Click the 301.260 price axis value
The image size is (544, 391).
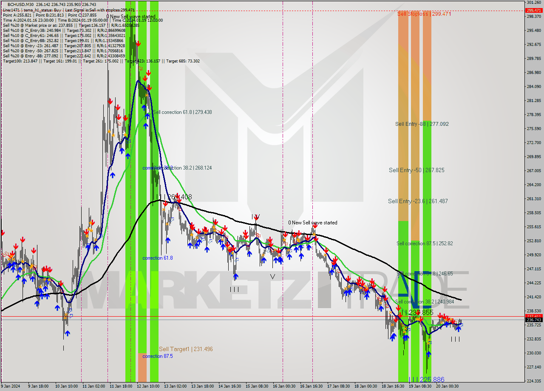pos(534,3)
